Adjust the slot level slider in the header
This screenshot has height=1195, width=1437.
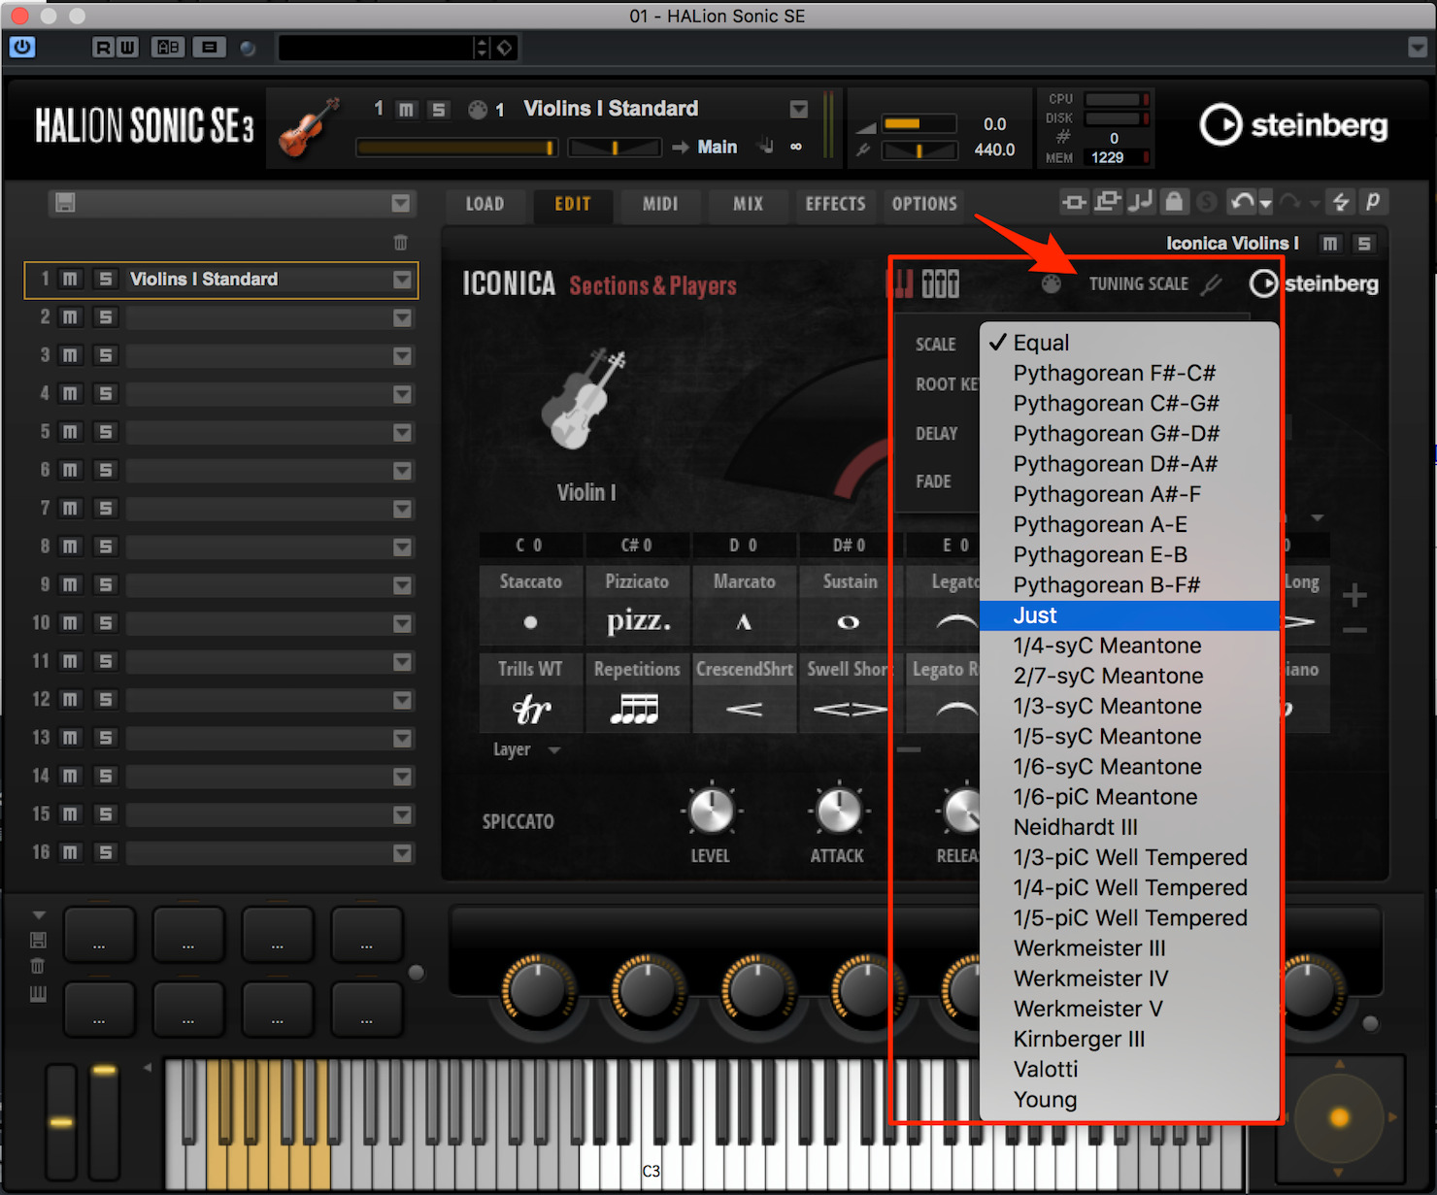coord(455,148)
